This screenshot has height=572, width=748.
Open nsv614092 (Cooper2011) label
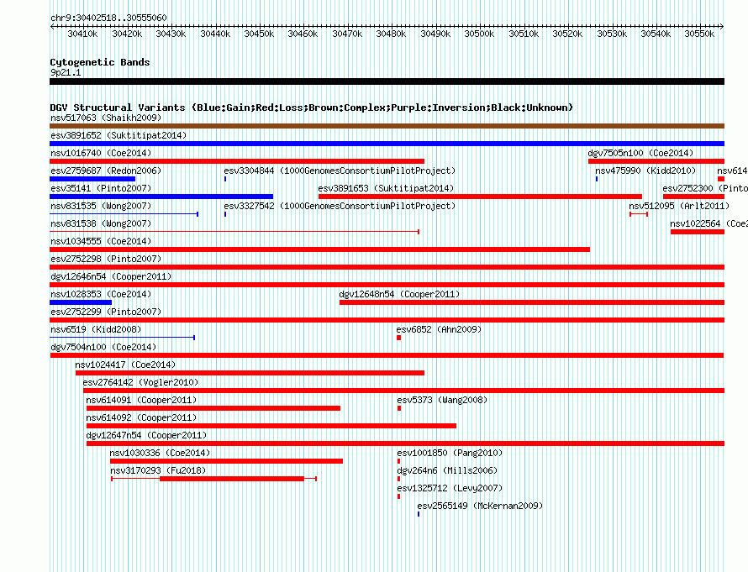pos(141,417)
